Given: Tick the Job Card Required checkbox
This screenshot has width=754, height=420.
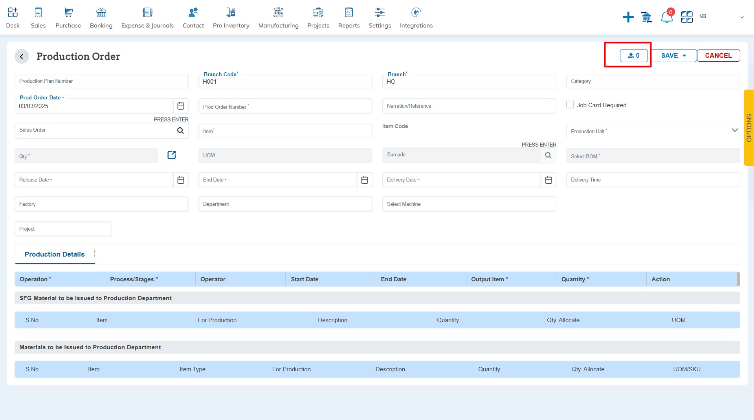Looking at the screenshot, I should pos(570,105).
